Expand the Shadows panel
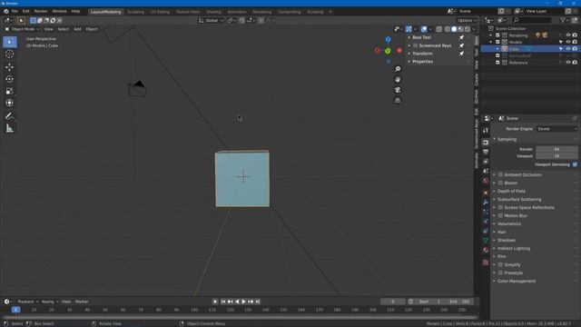The height and width of the screenshot is (327, 581). tap(507, 240)
